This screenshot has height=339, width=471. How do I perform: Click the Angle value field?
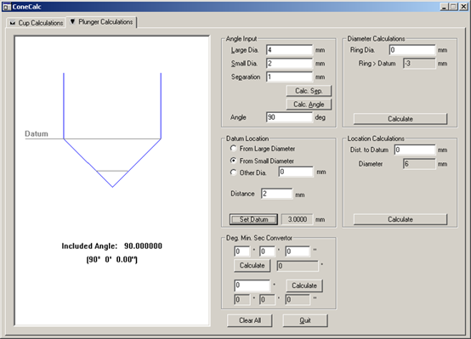pyautogui.click(x=289, y=117)
